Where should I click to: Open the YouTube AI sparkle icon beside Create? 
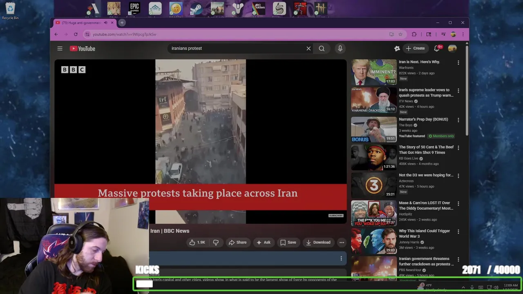tap(397, 48)
